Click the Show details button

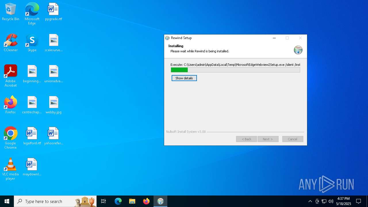coord(184,78)
